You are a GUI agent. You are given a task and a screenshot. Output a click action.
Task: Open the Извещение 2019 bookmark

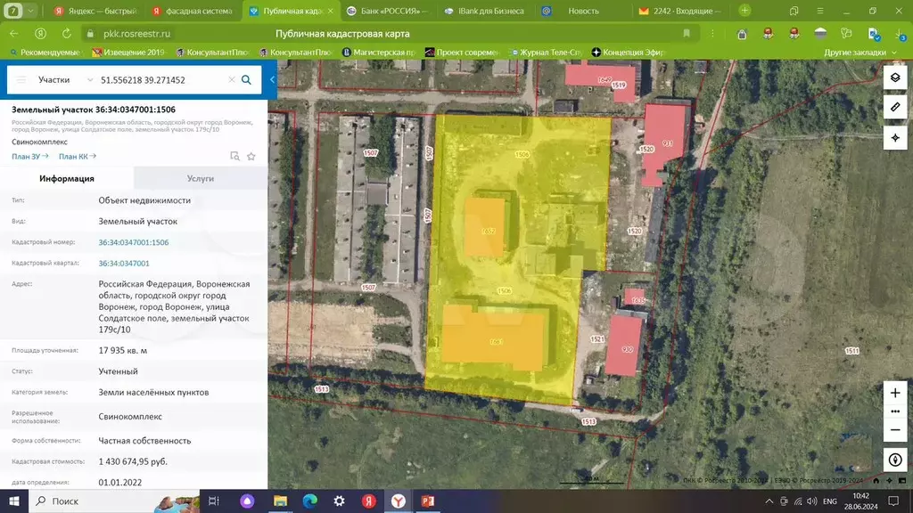point(128,53)
